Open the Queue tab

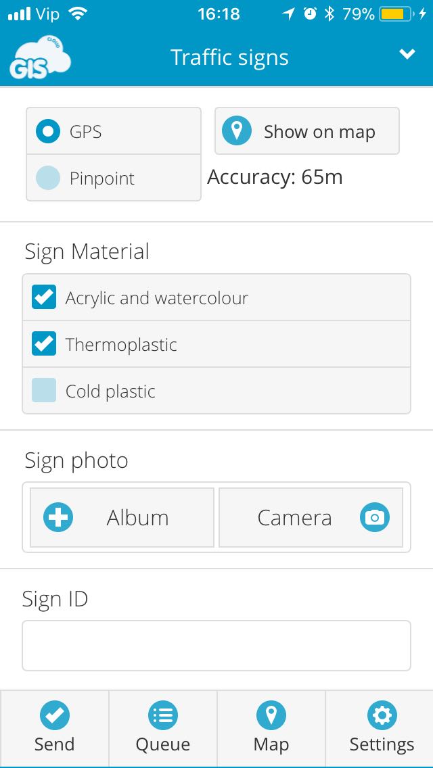click(163, 729)
